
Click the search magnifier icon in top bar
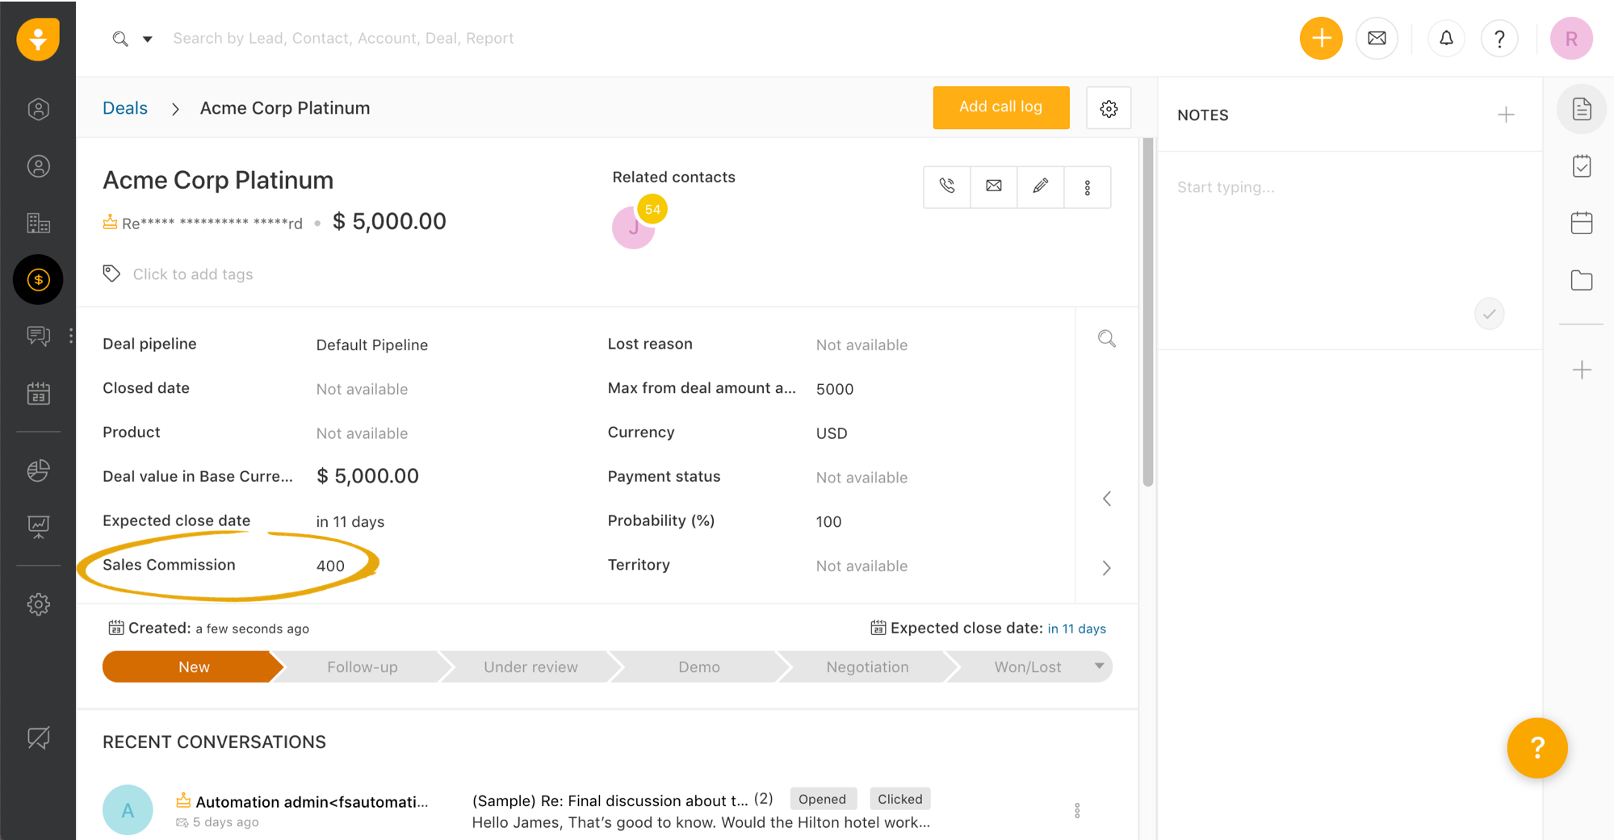point(120,39)
